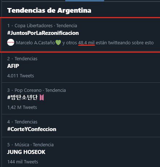Select Música category label on trend five
Viewport: 160px width, 167px height.
22,145
